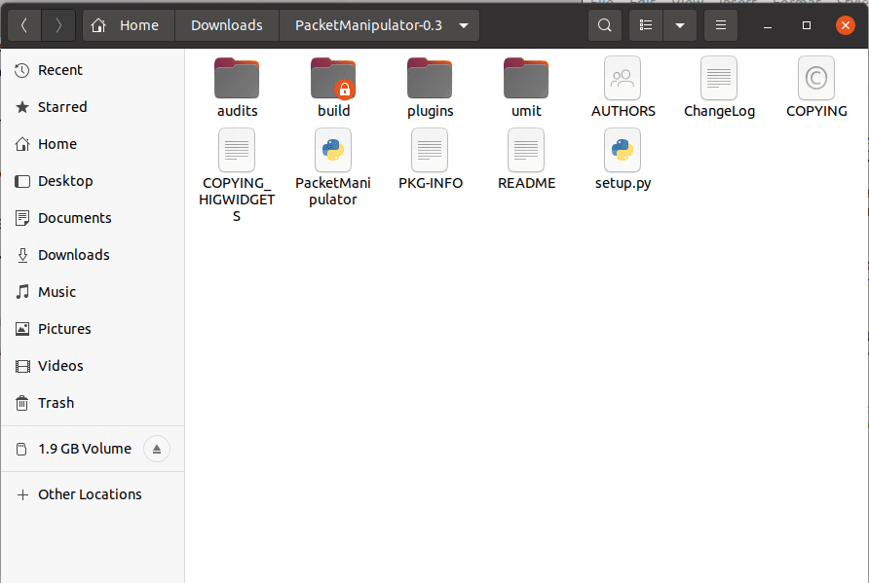Maximize the file manager window
This screenshot has height=583, width=869.
(807, 25)
